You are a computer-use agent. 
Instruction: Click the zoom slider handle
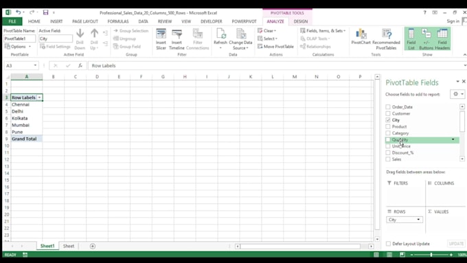click(x=431, y=255)
